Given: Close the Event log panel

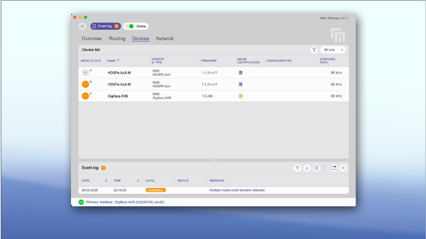Looking at the screenshot, I should click(x=343, y=168).
